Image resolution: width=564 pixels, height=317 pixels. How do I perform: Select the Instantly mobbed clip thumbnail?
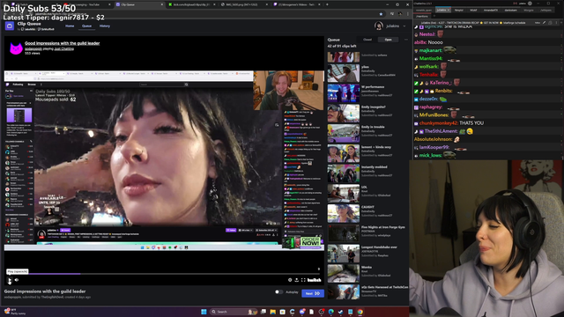click(344, 173)
